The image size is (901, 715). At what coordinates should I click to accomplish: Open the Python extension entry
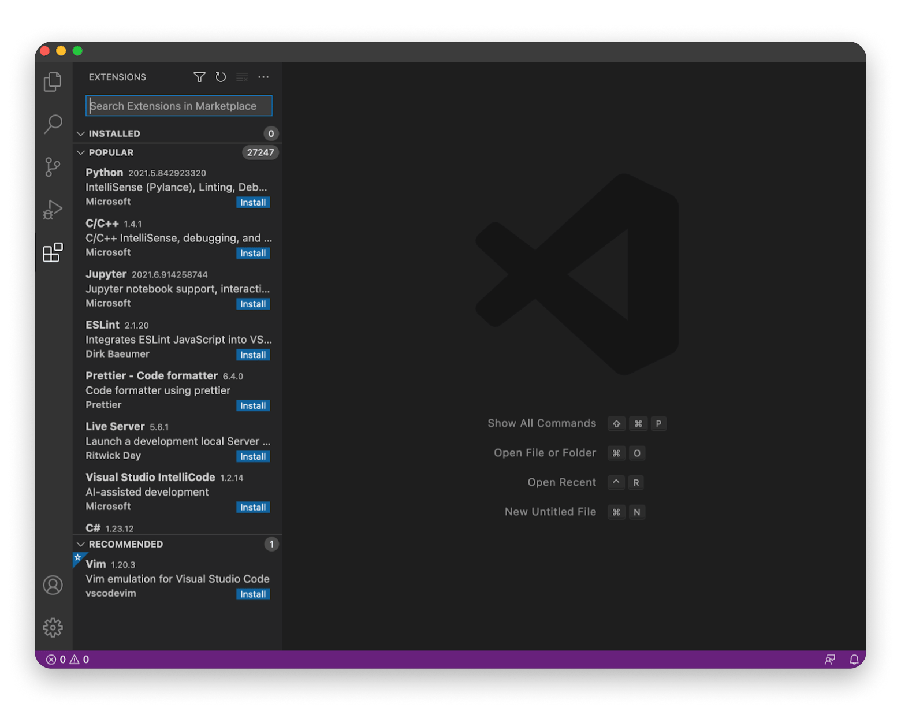[177, 187]
